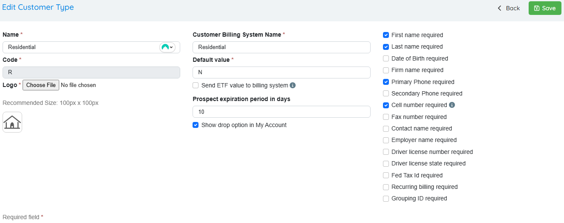
Task: Go Back to previous page
Action: click(509, 8)
